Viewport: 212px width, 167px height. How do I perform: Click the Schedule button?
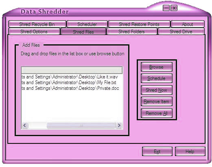coord(157,78)
